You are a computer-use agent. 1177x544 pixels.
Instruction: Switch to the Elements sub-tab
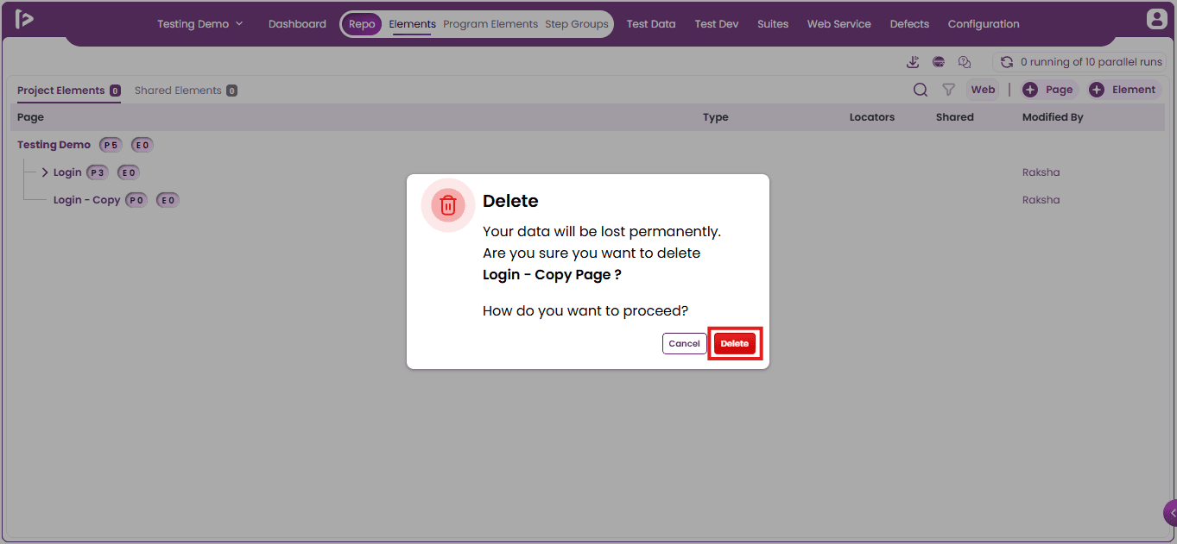coord(412,24)
